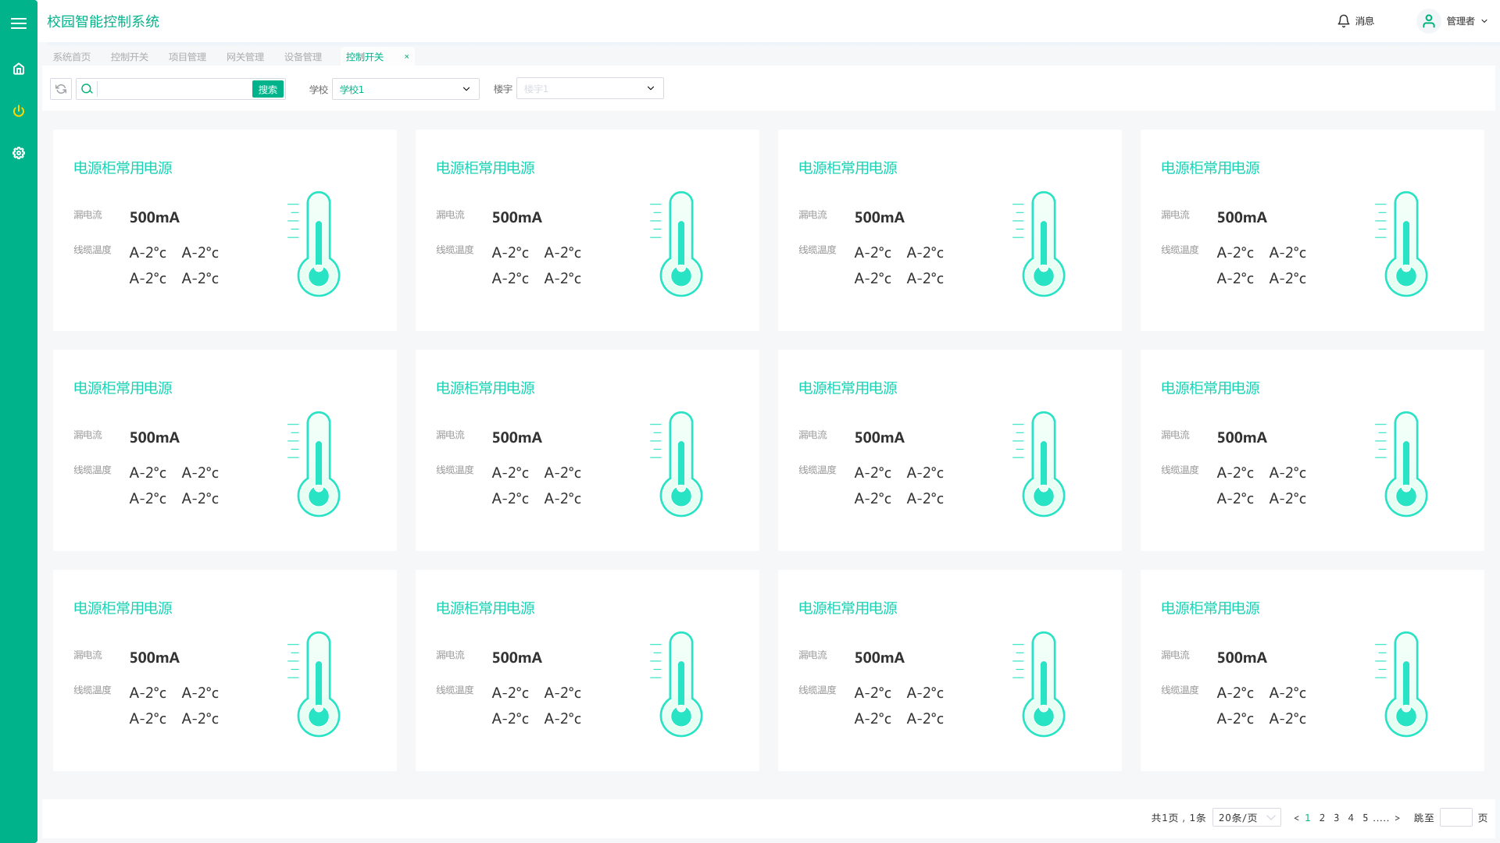Click next page arrow
The image size is (1500, 843).
tap(1398, 818)
